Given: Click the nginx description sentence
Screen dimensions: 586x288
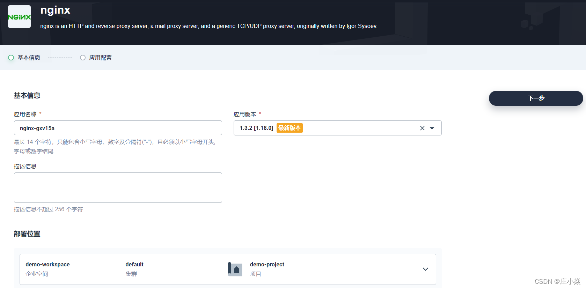Looking at the screenshot, I should [x=209, y=26].
